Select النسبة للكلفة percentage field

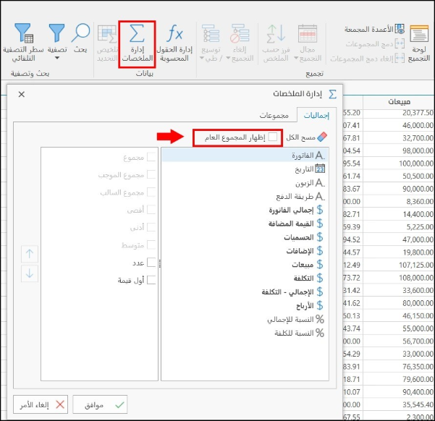point(245,333)
